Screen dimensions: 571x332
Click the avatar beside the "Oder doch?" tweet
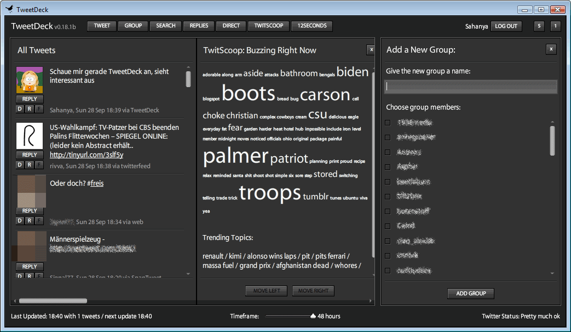(31, 191)
